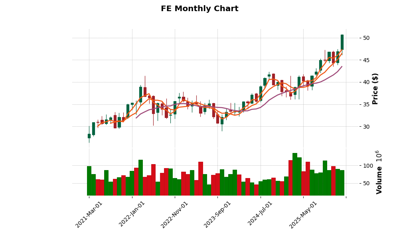Click the FE Monthly Chart title
Viewport: 399px width, 239px height.
point(199,9)
